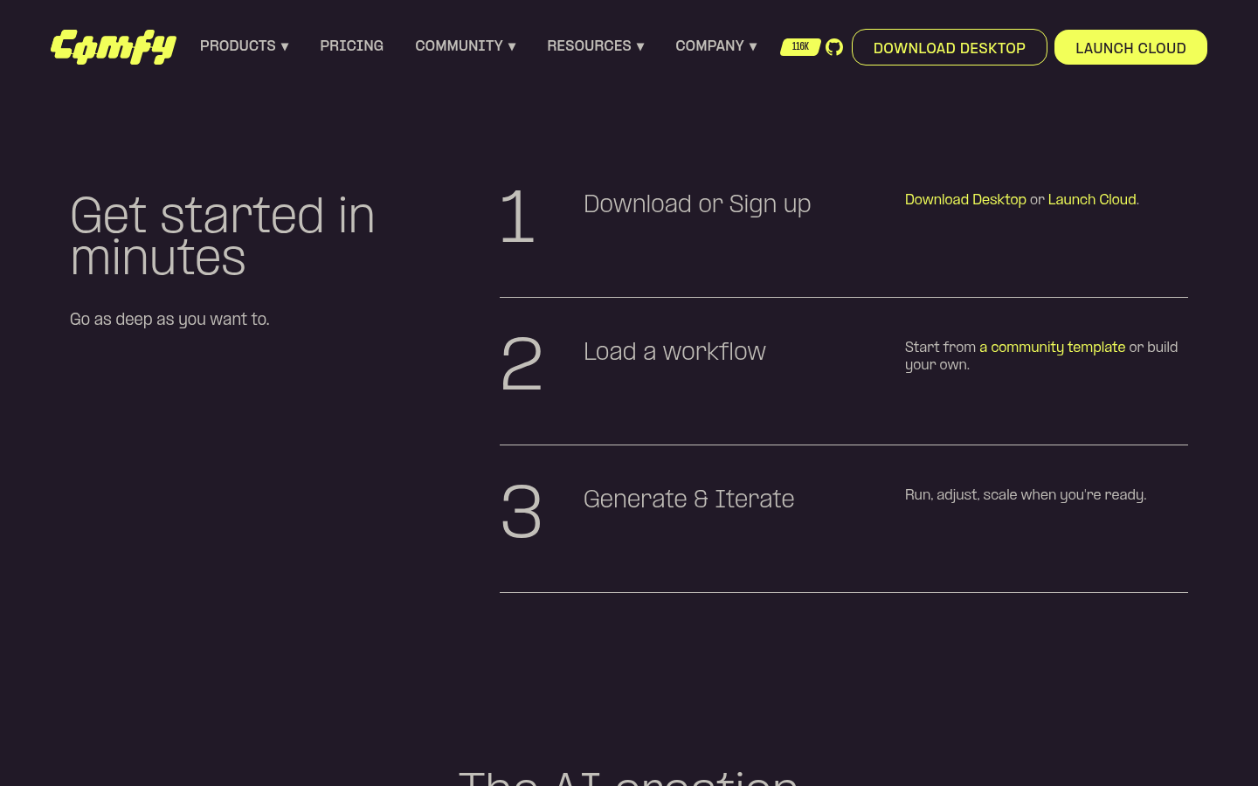The width and height of the screenshot is (1258, 786).
Task: Click the Download Desktop header button
Action: tap(950, 47)
